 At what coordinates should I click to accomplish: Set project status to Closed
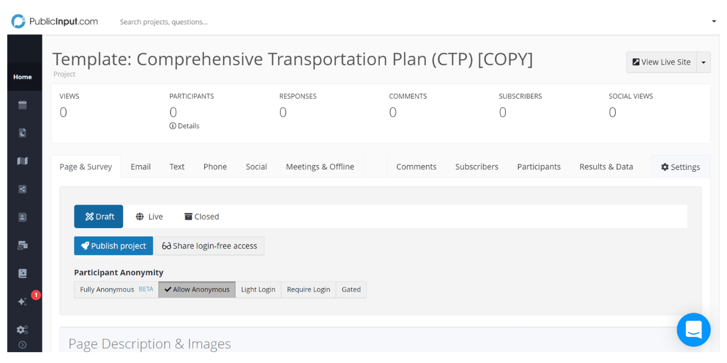201,216
